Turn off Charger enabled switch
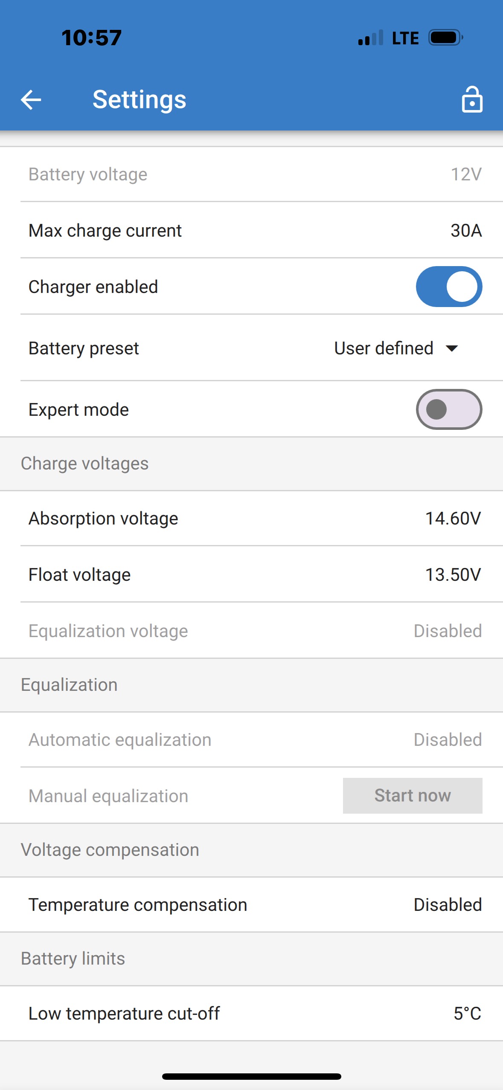Viewport: 503px width, 1090px height. pos(449,287)
